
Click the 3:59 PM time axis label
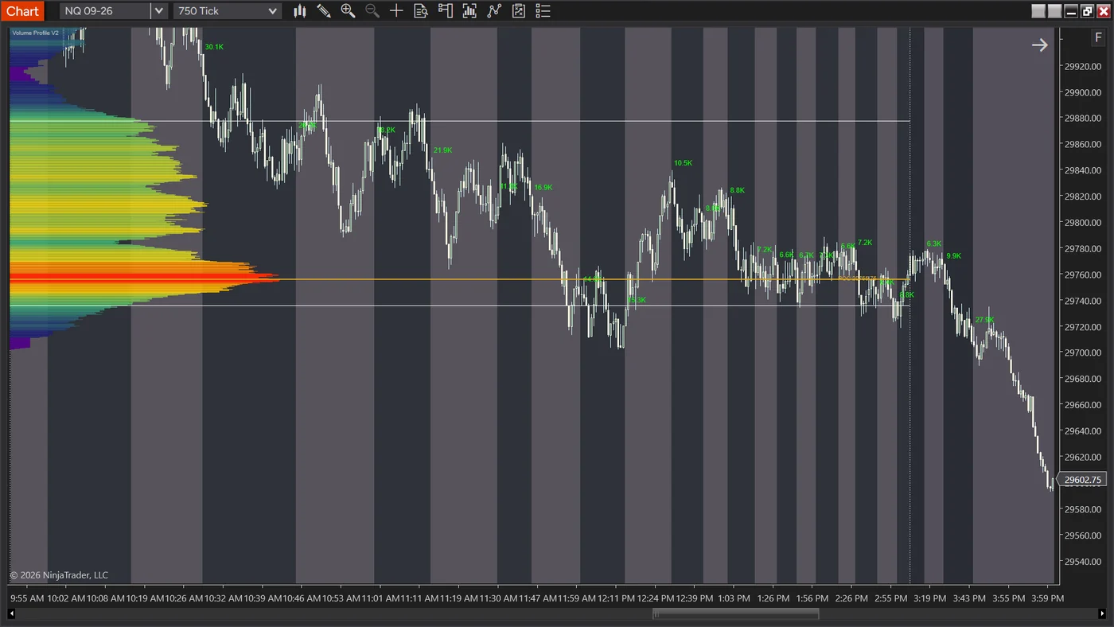1047,598
